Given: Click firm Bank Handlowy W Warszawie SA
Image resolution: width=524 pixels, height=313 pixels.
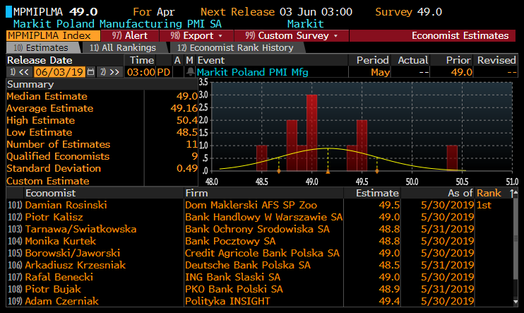Looking at the screenshot, I should pyautogui.click(x=263, y=217).
